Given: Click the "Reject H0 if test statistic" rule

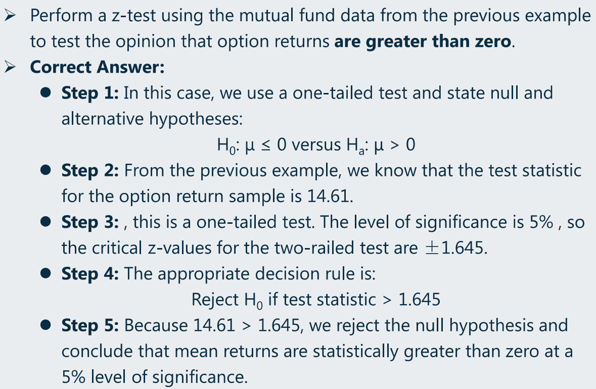Looking at the screenshot, I should [284, 300].
